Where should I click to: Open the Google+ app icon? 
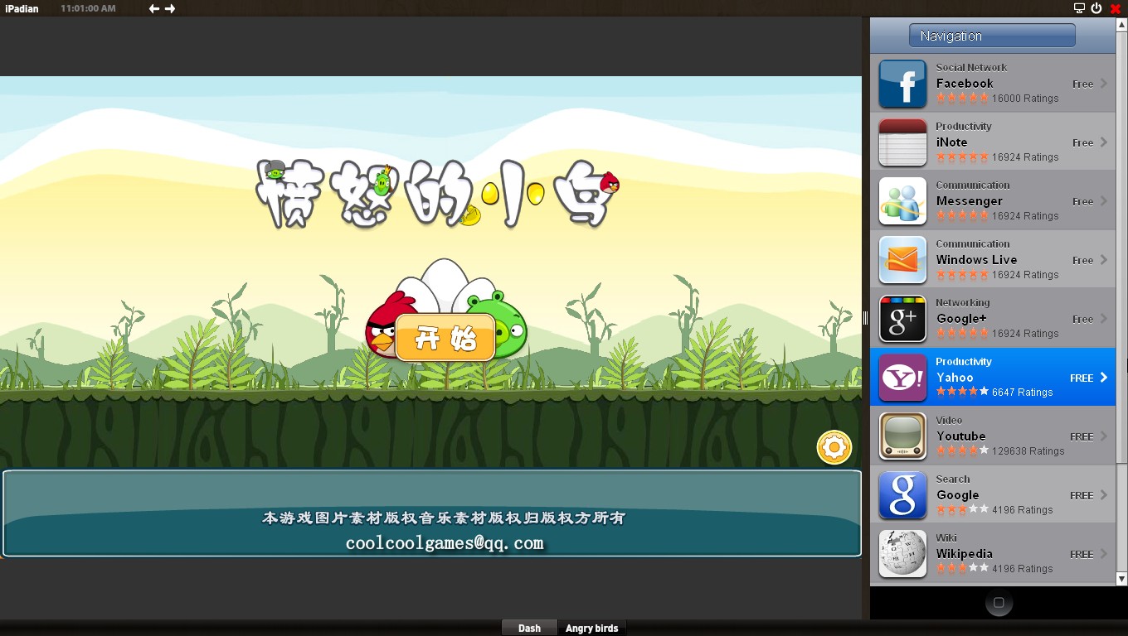[902, 319]
